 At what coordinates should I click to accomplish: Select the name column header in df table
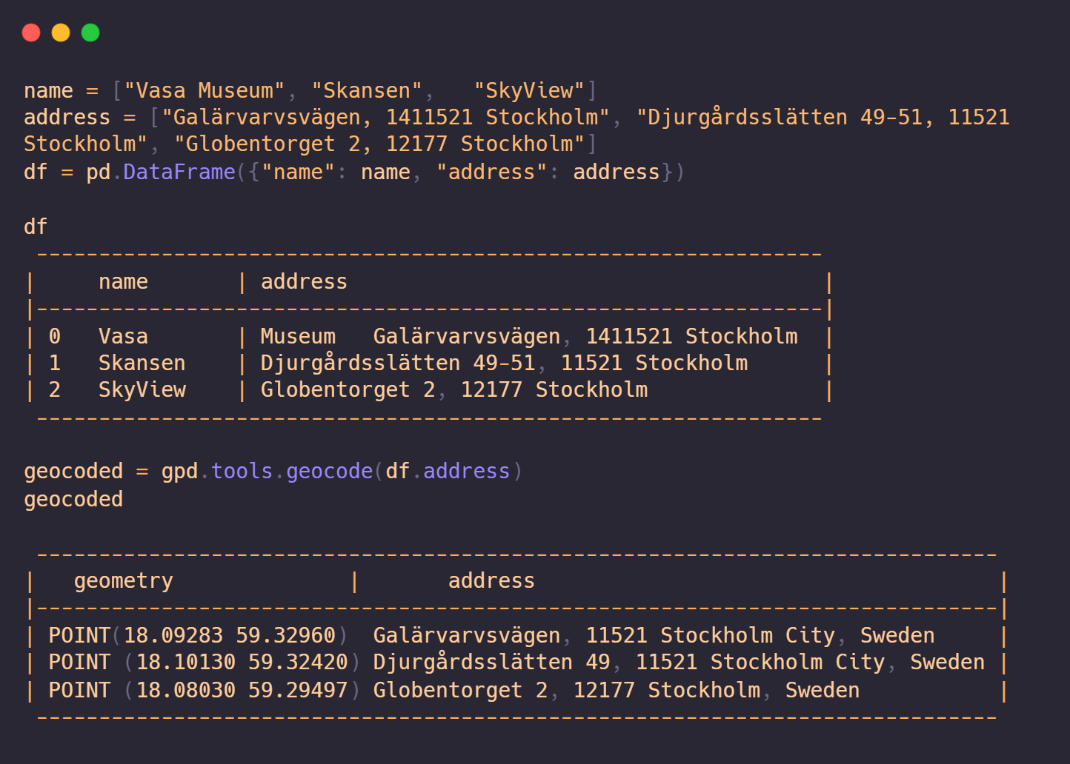[123, 281]
